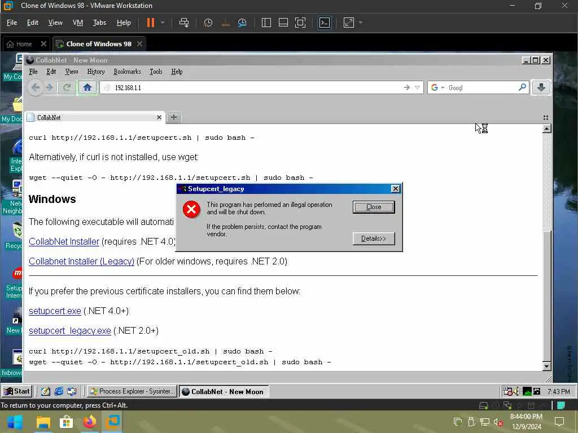Click Send Ctrl+Alt+Del toolbar icon in VMware
The height and width of the screenshot is (433, 578).
183,23
